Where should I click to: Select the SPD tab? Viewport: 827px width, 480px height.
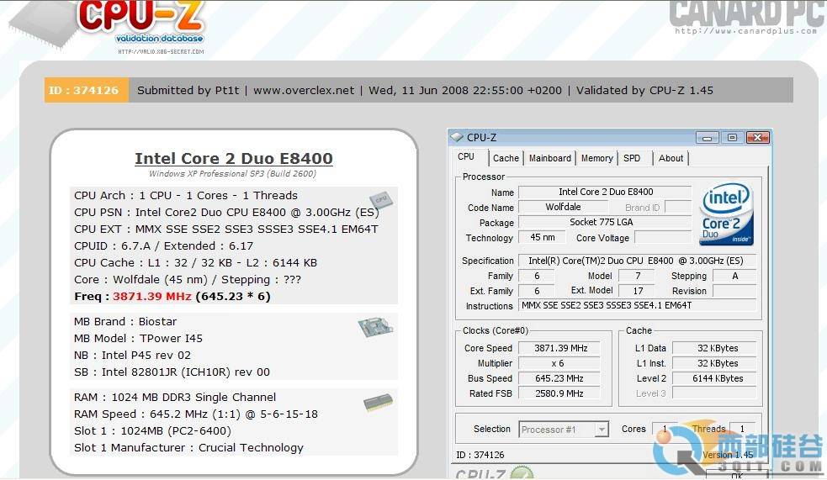(632, 158)
